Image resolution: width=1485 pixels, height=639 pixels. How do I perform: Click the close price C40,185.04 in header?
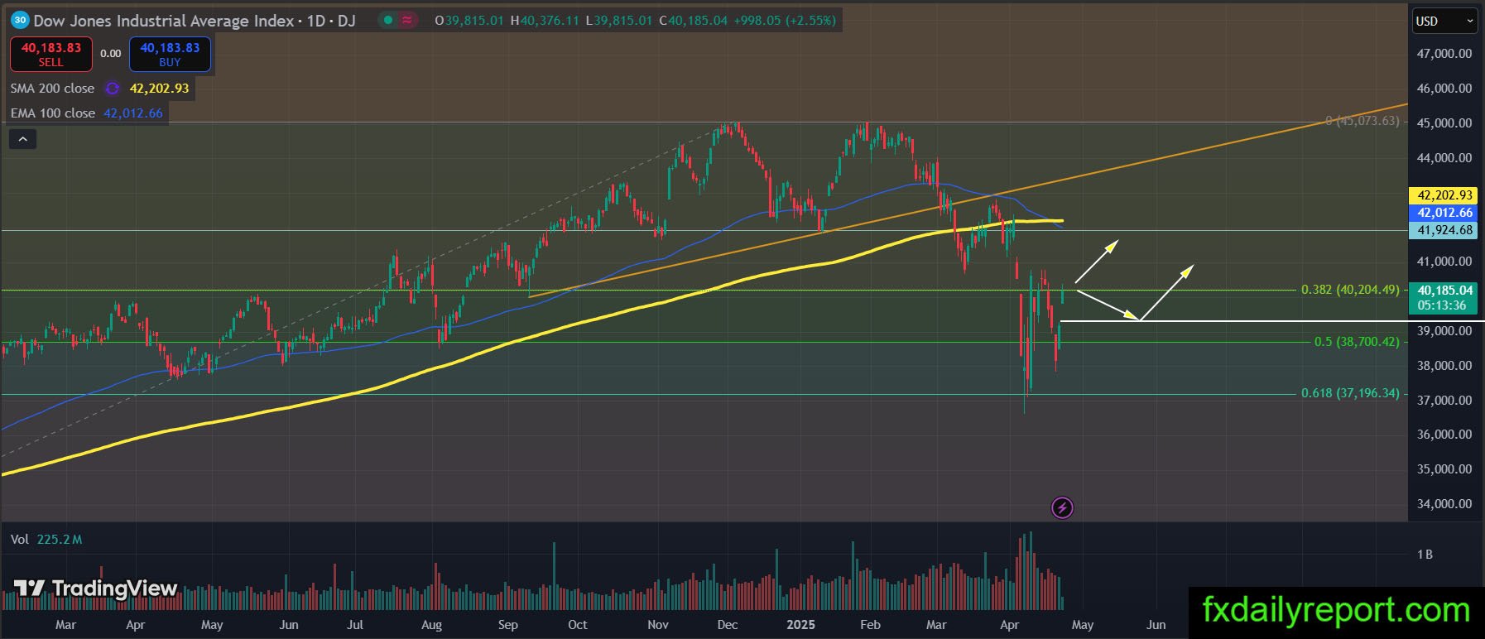(693, 21)
